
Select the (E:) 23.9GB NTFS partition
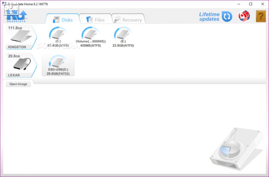tap(123, 37)
